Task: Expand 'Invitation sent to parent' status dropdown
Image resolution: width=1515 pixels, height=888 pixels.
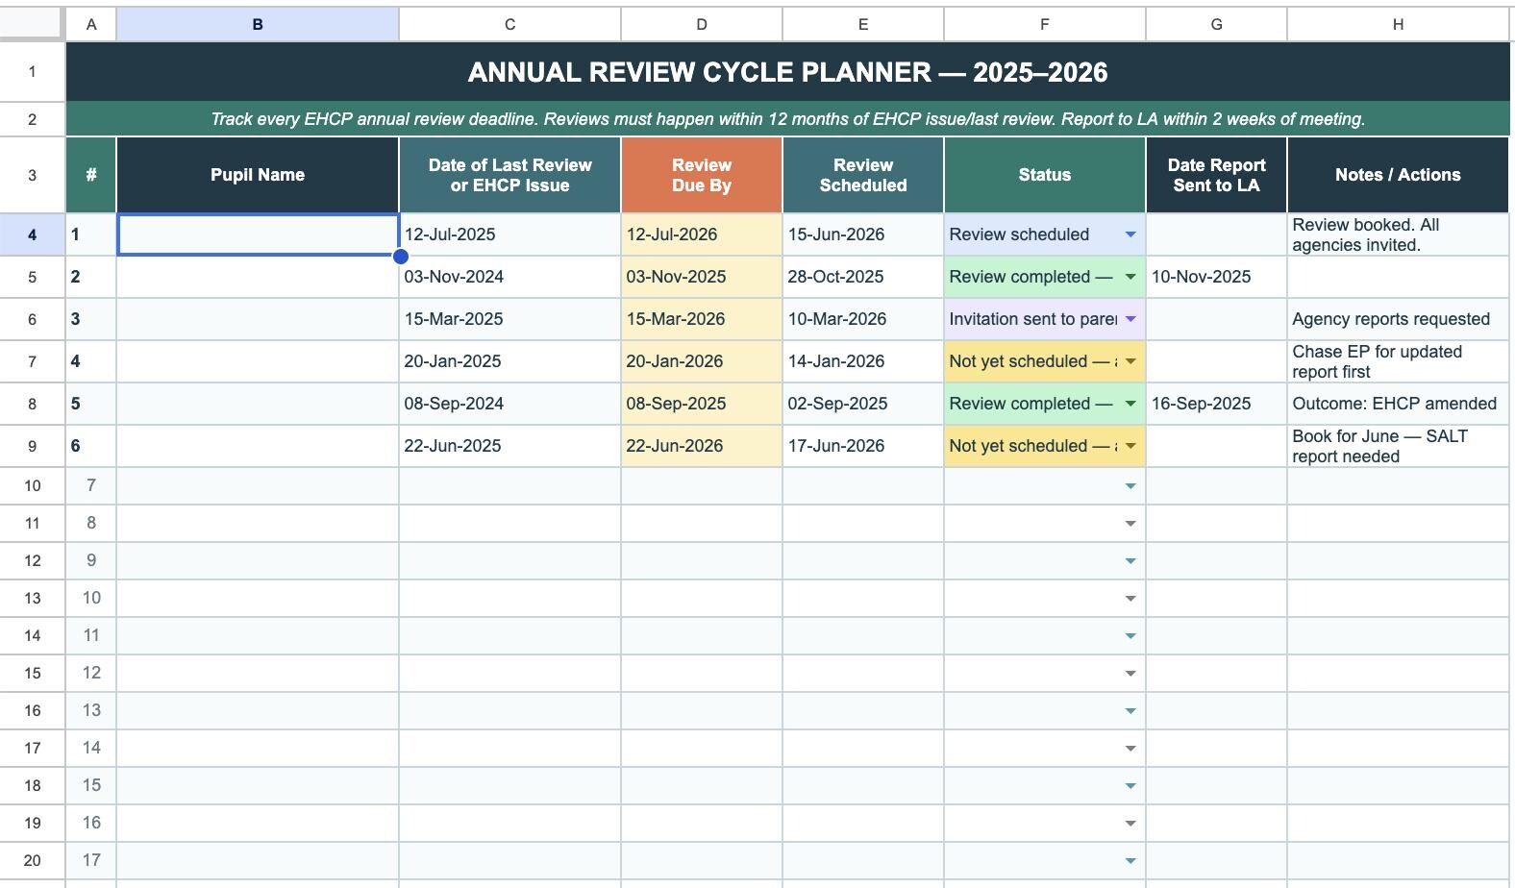Action: coord(1130,319)
